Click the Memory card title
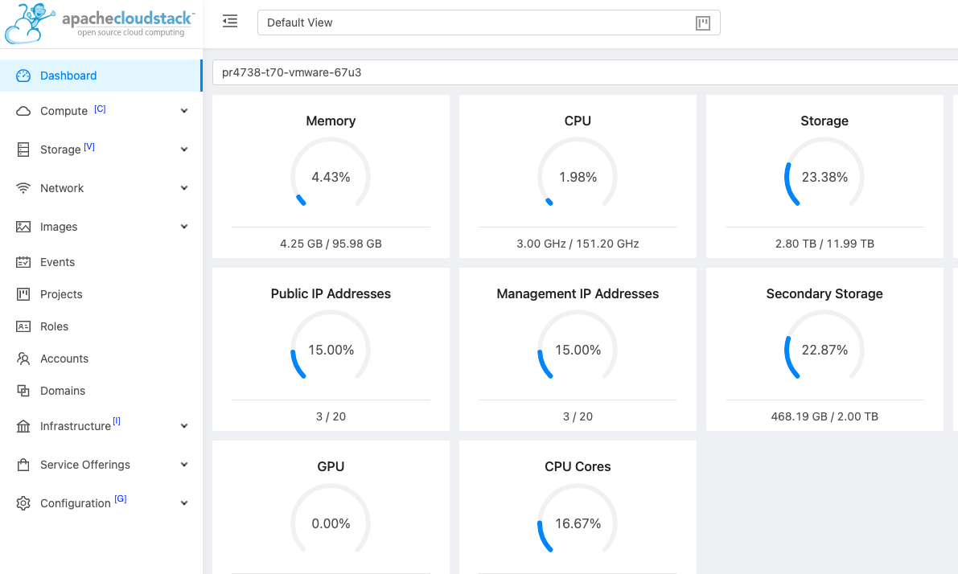Image resolution: width=958 pixels, height=574 pixels. (331, 121)
